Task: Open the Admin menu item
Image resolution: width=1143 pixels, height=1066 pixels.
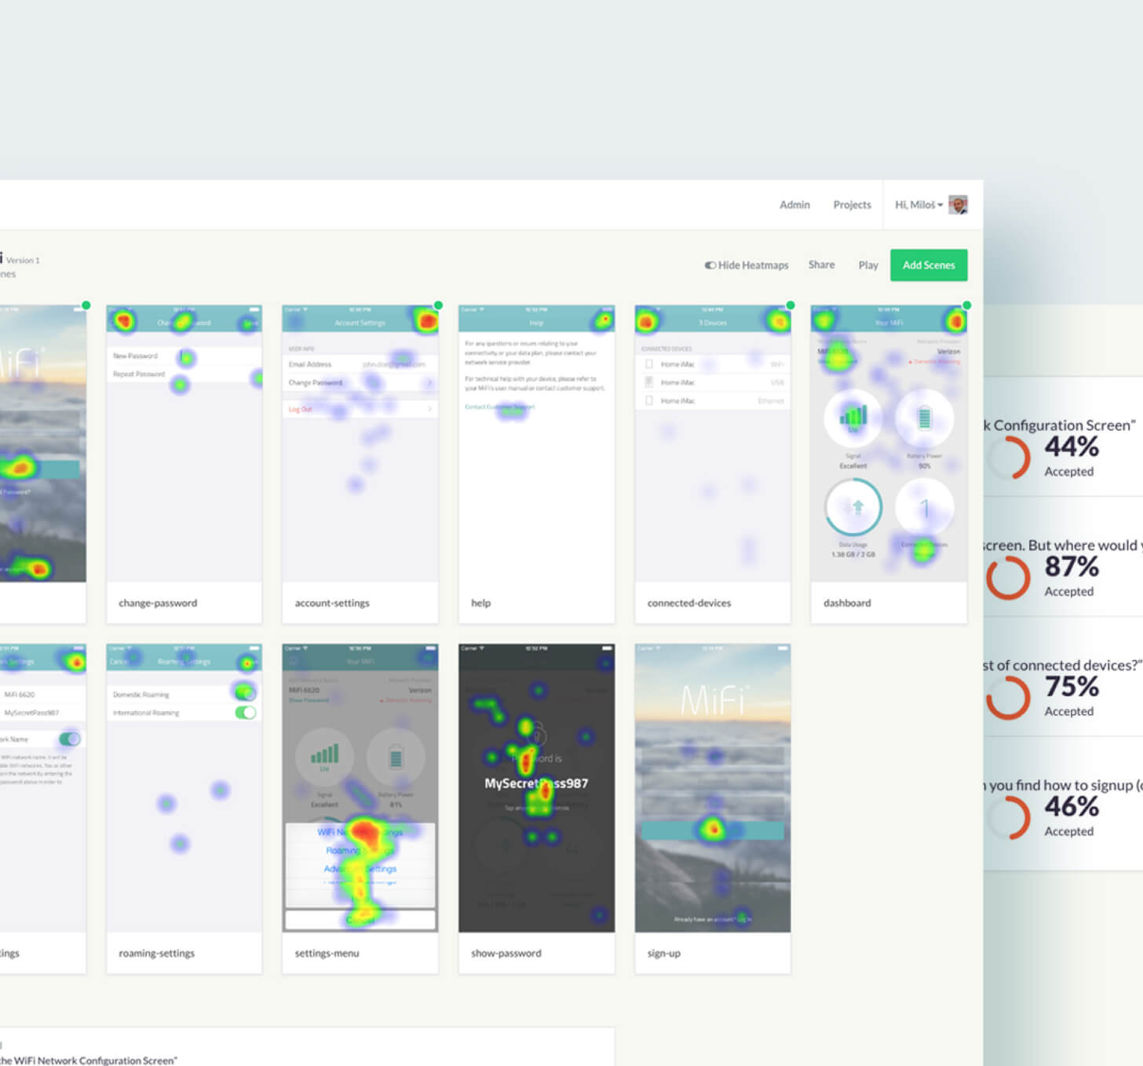Action: pos(794,205)
